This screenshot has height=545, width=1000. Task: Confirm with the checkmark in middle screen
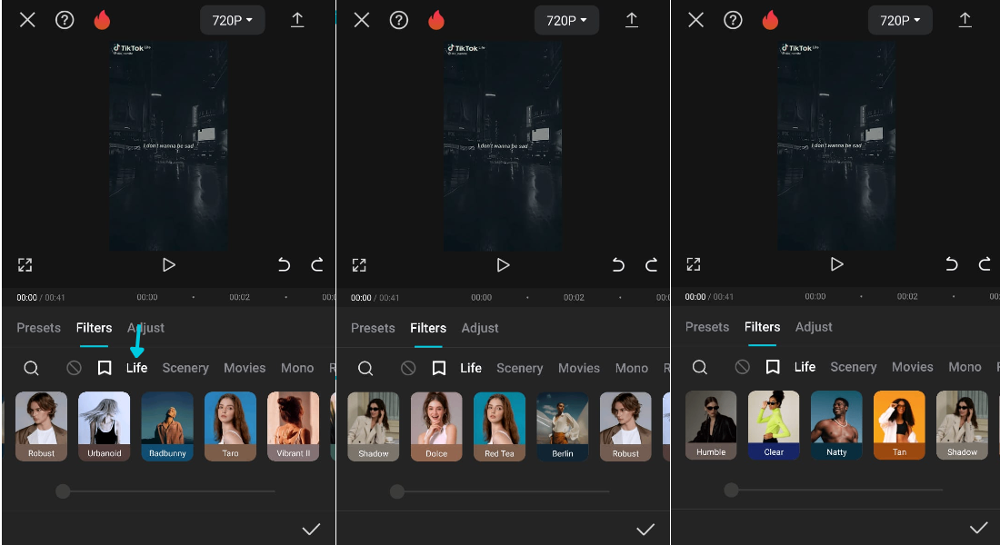point(645,529)
